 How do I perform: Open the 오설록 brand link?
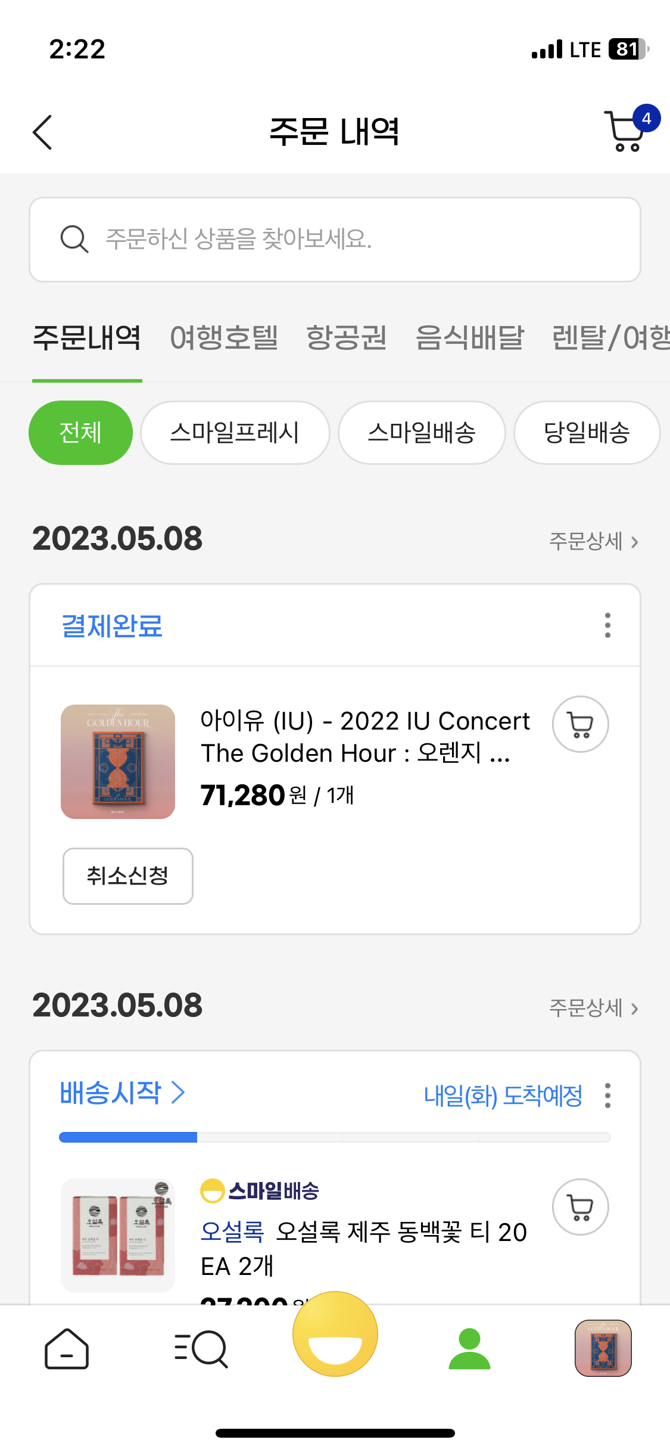pyautogui.click(x=232, y=1232)
